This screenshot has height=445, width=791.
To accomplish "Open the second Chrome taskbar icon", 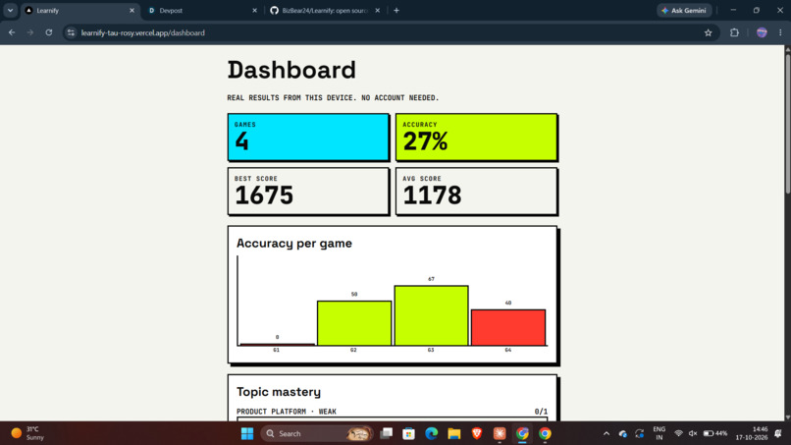I will (x=545, y=433).
